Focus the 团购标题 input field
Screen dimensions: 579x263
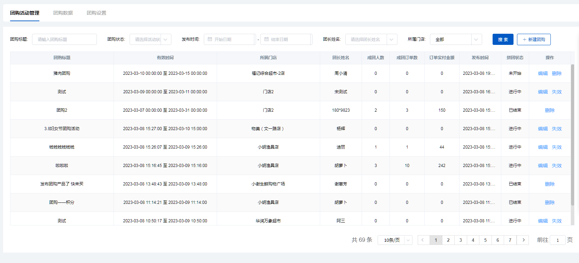coord(64,39)
